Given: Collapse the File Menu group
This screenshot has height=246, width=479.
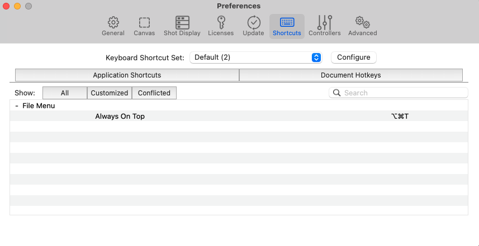Looking at the screenshot, I should point(17,106).
